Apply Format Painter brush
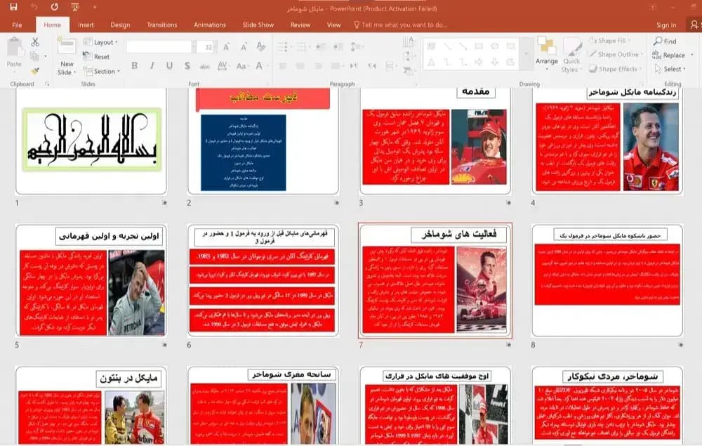 35,71
